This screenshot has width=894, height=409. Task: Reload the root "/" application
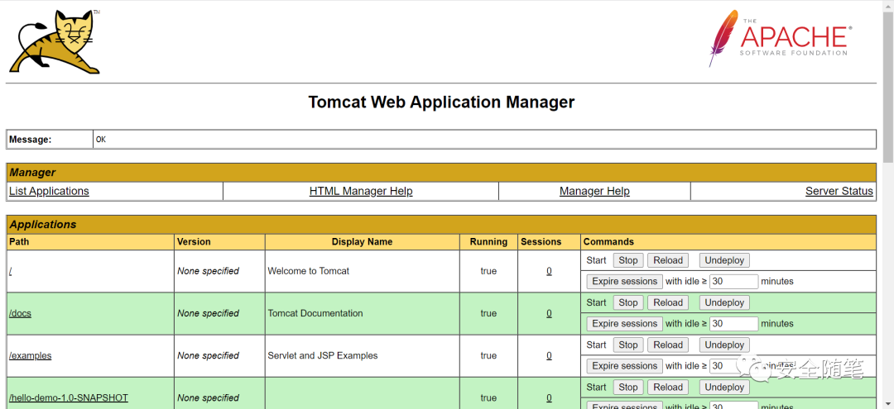point(668,260)
